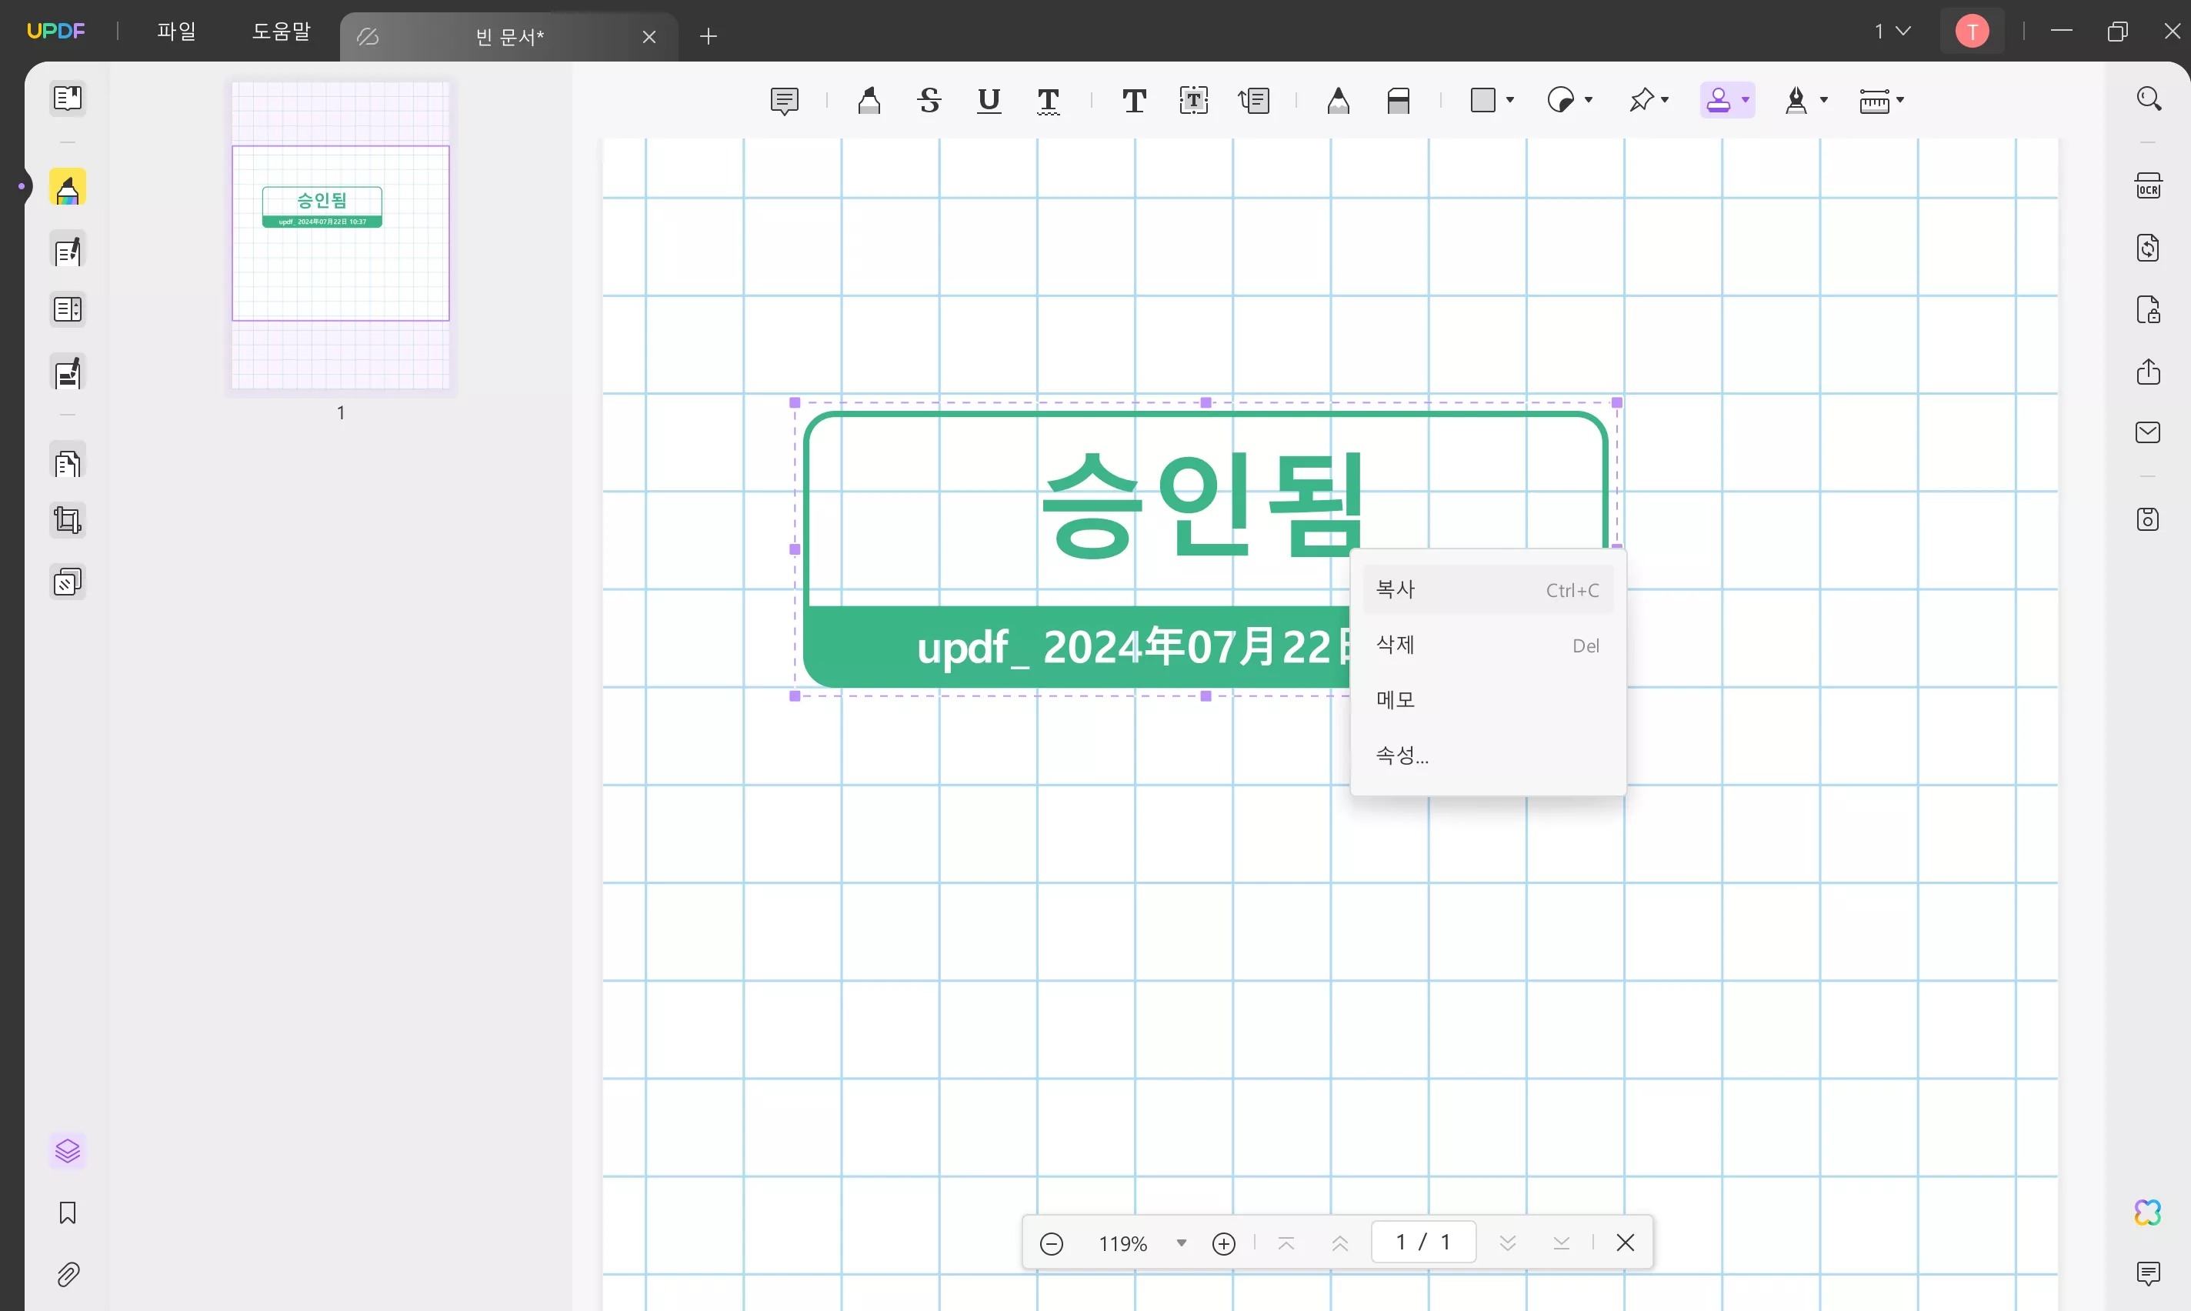The width and height of the screenshot is (2191, 1311).
Task: Run OCR text recognition
Action: pyautogui.click(x=2148, y=185)
